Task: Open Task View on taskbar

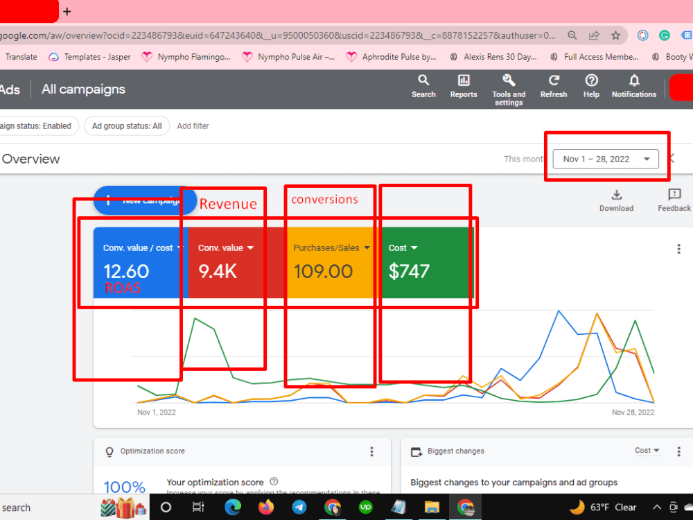Action: pyautogui.click(x=198, y=508)
